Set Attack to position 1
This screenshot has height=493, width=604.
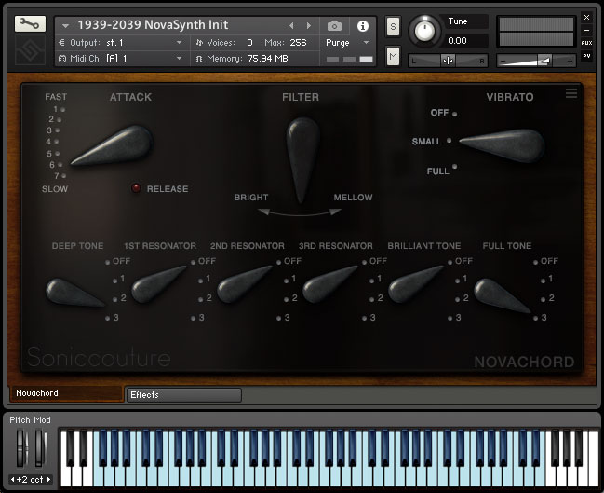point(62,110)
